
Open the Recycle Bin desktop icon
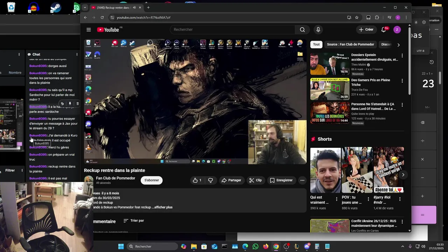click(x=11, y=7)
